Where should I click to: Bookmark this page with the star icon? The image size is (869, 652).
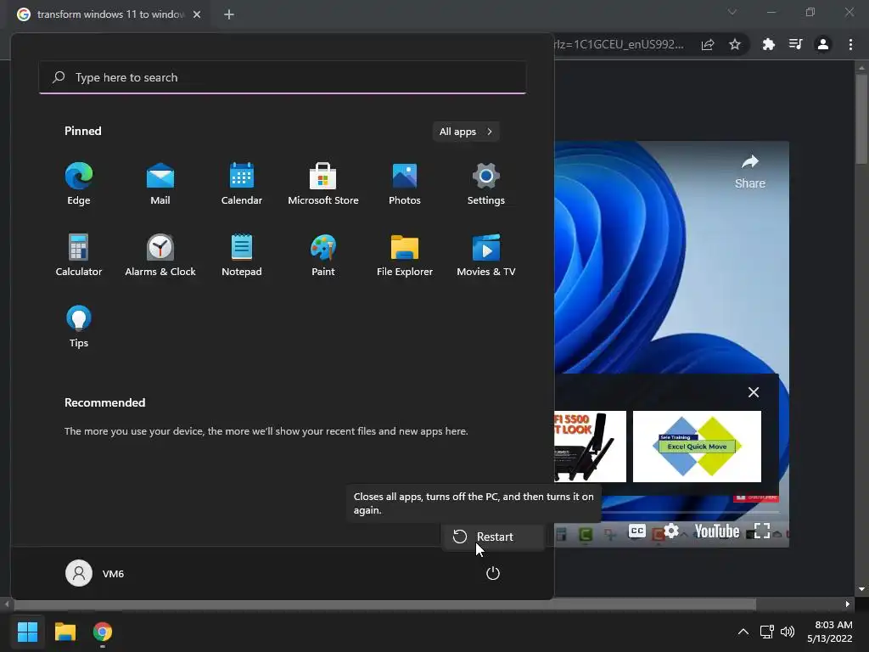tap(735, 44)
